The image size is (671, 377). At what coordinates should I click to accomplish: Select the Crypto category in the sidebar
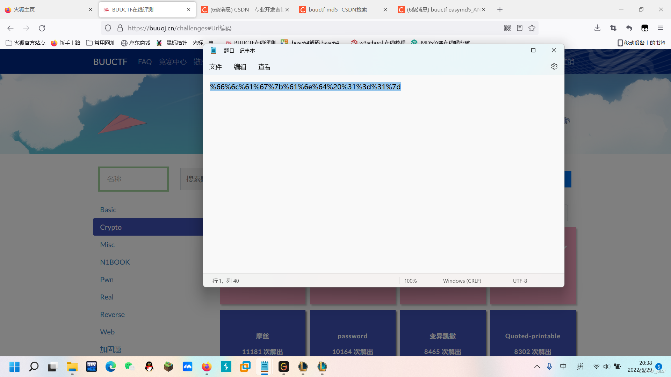click(x=111, y=227)
